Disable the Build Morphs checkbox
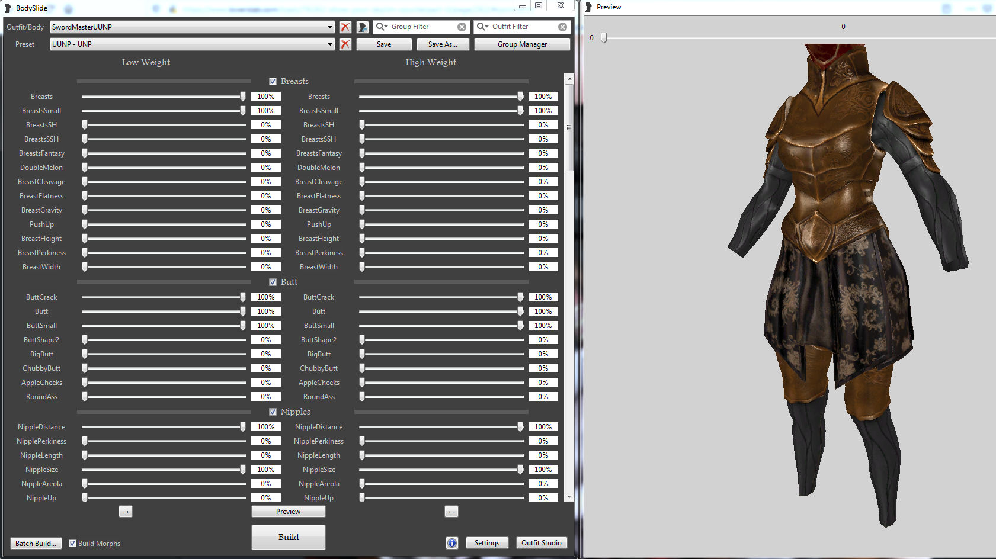Screen dimensions: 996x559 pyautogui.click(x=72, y=544)
